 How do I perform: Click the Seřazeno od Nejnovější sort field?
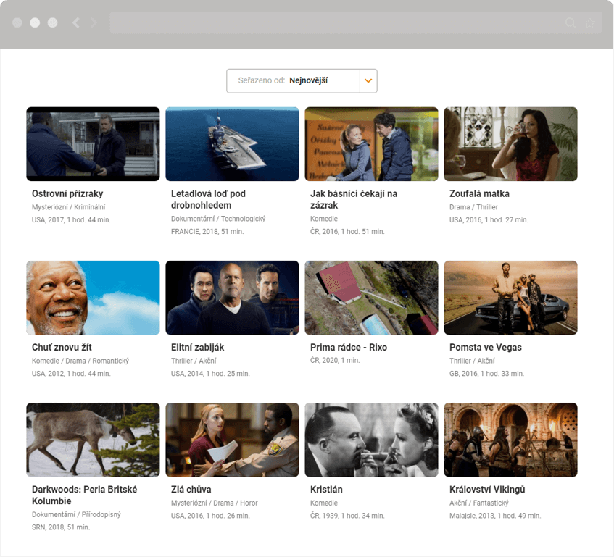(302, 81)
